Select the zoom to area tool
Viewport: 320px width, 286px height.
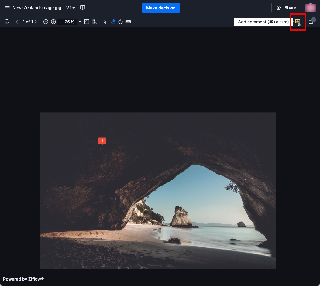click(x=95, y=22)
